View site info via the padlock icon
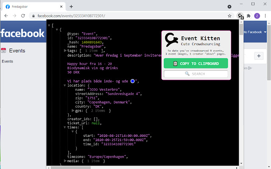271x169 pixels. click(x=33, y=16)
